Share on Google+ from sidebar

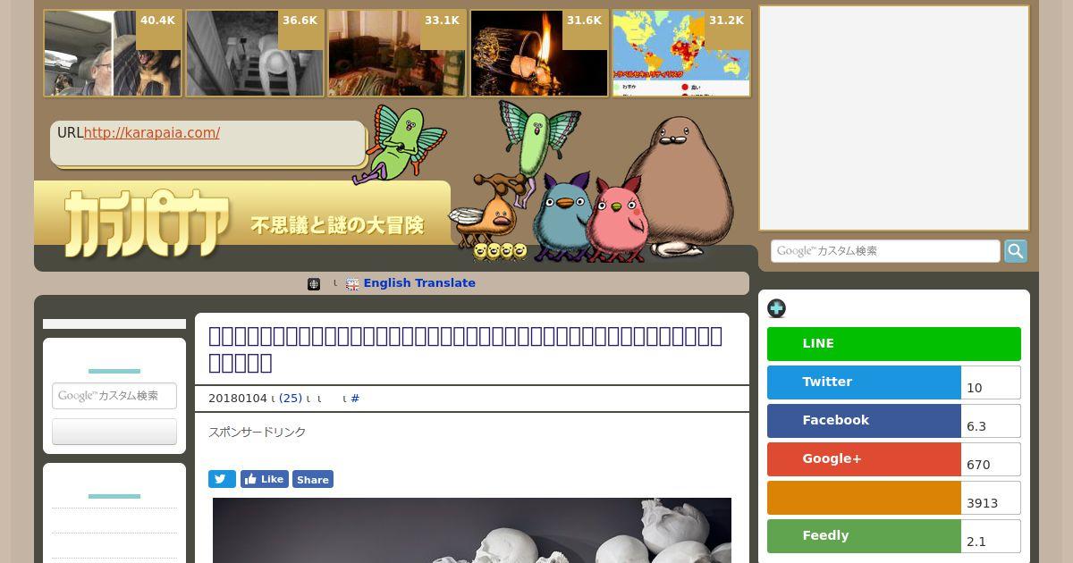click(x=864, y=459)
